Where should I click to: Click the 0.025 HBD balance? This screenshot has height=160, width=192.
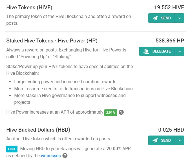point(171,130)
